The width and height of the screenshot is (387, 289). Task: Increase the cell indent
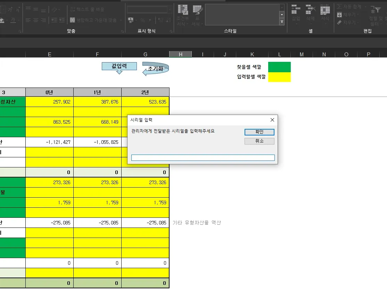62,20
